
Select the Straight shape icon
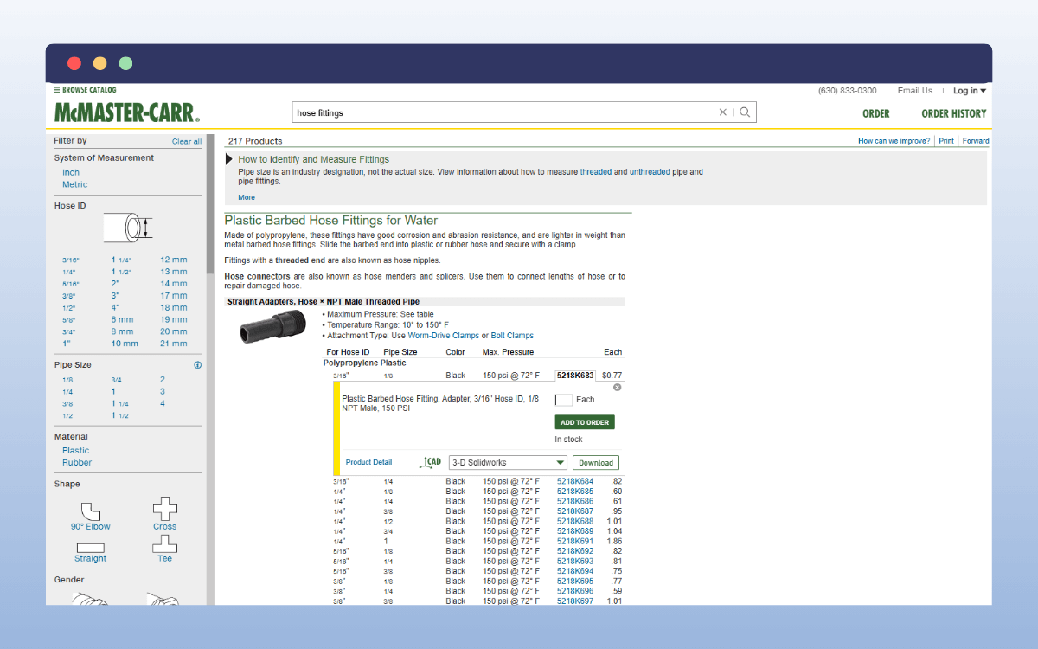pos(90,548)
